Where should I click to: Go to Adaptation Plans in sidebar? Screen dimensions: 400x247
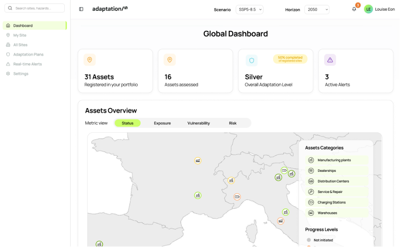pos(28,54)
